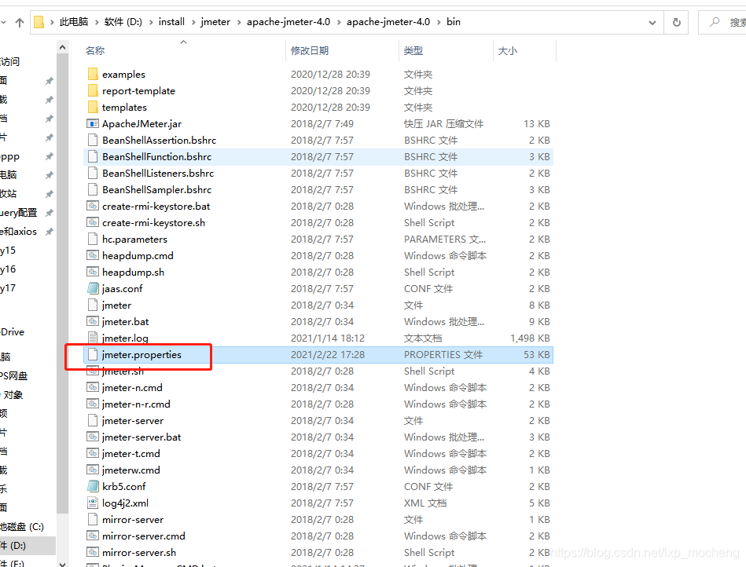Expand the chevron after jmeter in address bar

click(x=238, y=22)
